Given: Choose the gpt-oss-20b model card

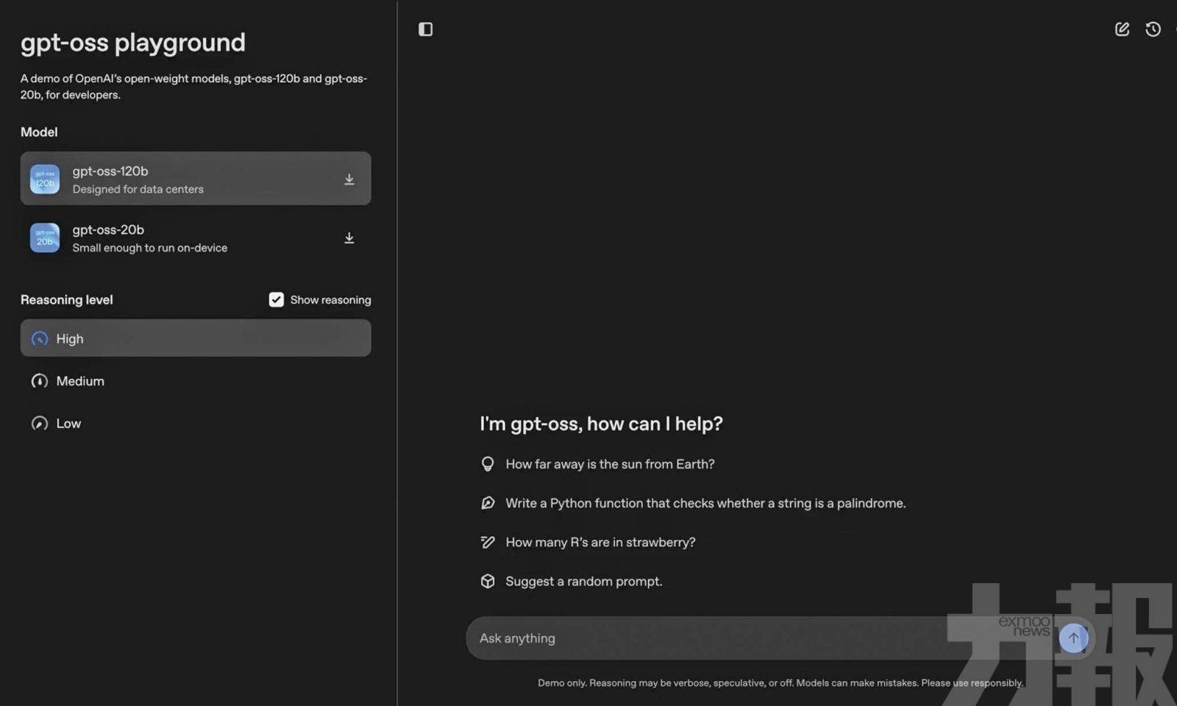Looking at the screenshot, I should tap(196, 238).
